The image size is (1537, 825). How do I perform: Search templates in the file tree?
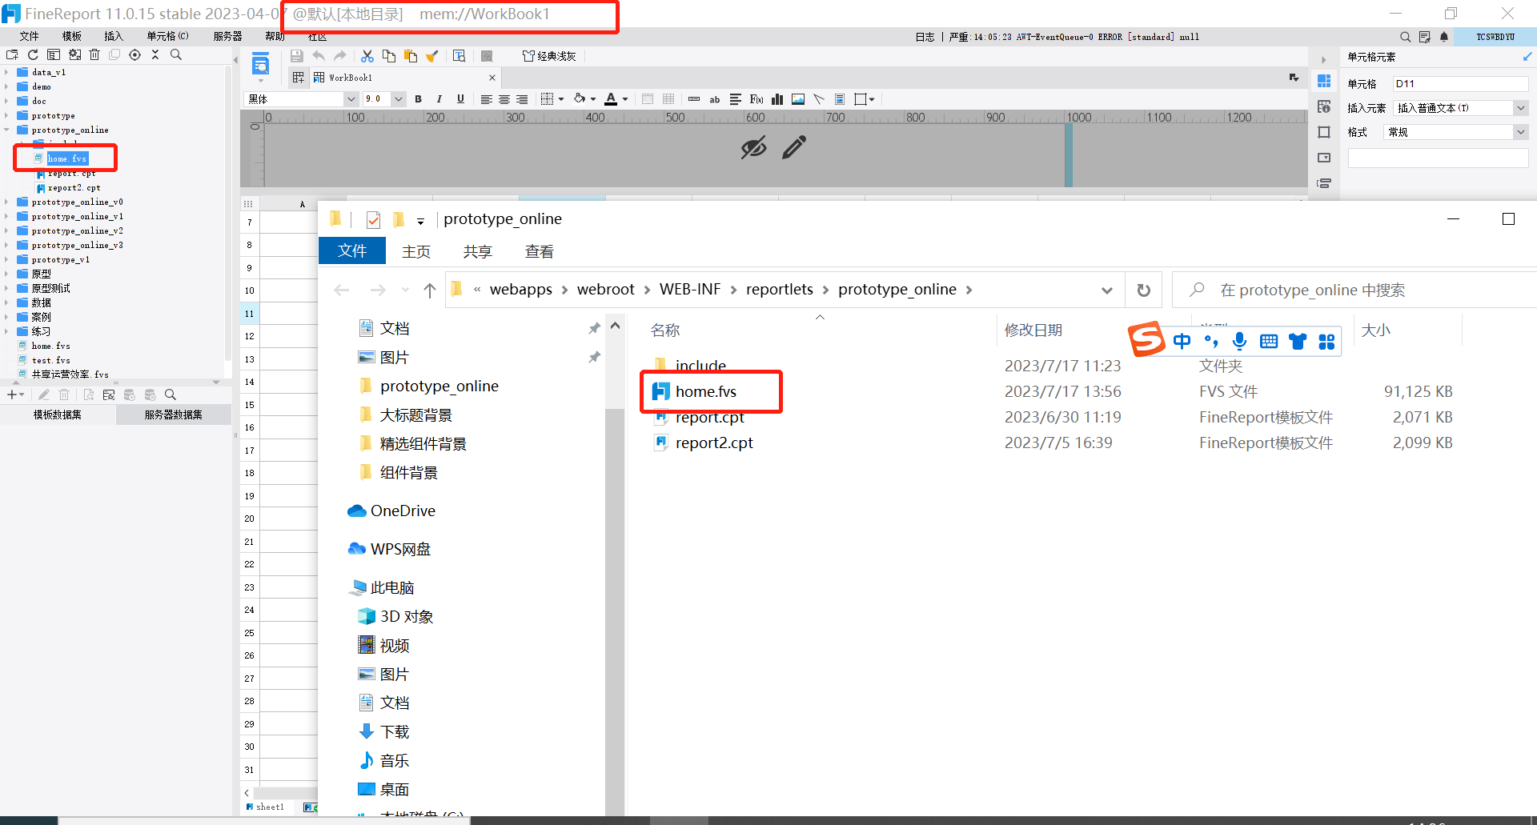tap(176, 55)
